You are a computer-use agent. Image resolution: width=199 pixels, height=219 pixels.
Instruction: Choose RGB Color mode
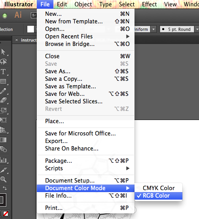[x=159, y=196]
